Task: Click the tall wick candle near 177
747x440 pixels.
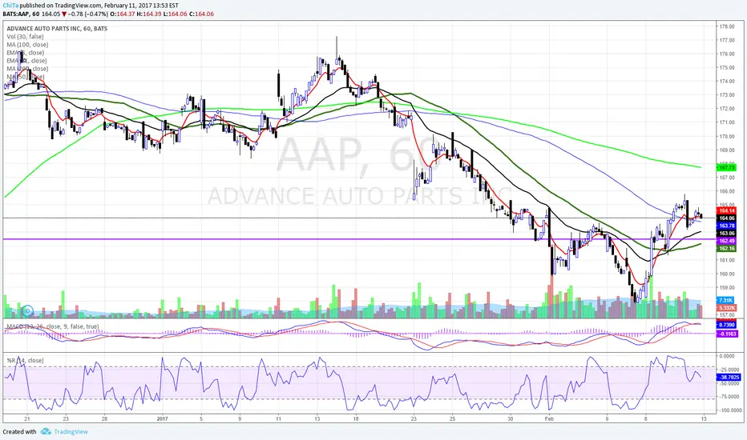Action: coord(337,50)
